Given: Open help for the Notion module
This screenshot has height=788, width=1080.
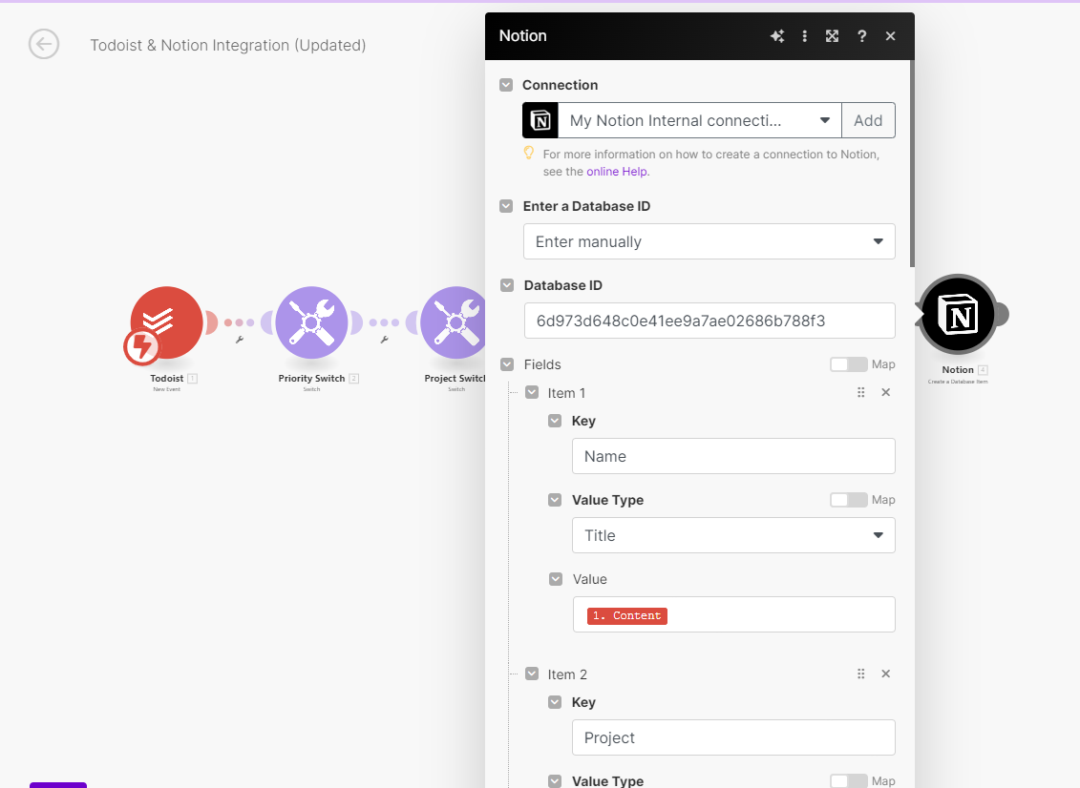Looking at the screenshot, I should coord(861,36).
